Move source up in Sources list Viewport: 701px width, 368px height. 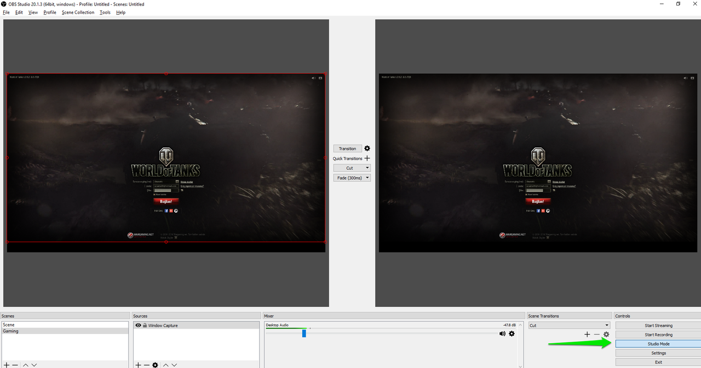[x=166, y=365]
